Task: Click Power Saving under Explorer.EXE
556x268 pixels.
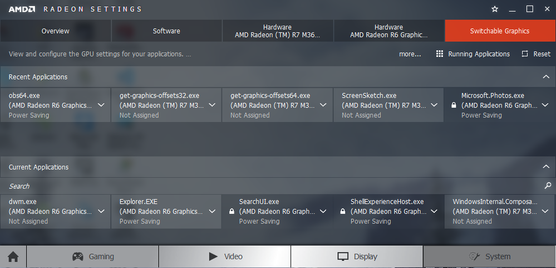Action: [x=140, y=221]
